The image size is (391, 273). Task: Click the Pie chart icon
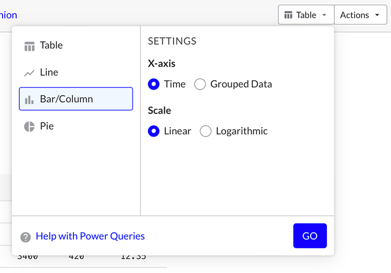[x=29, y=127]
